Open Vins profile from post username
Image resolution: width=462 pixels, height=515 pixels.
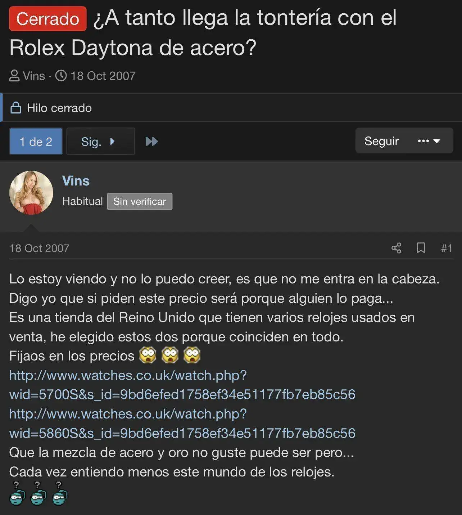(76, 181)
